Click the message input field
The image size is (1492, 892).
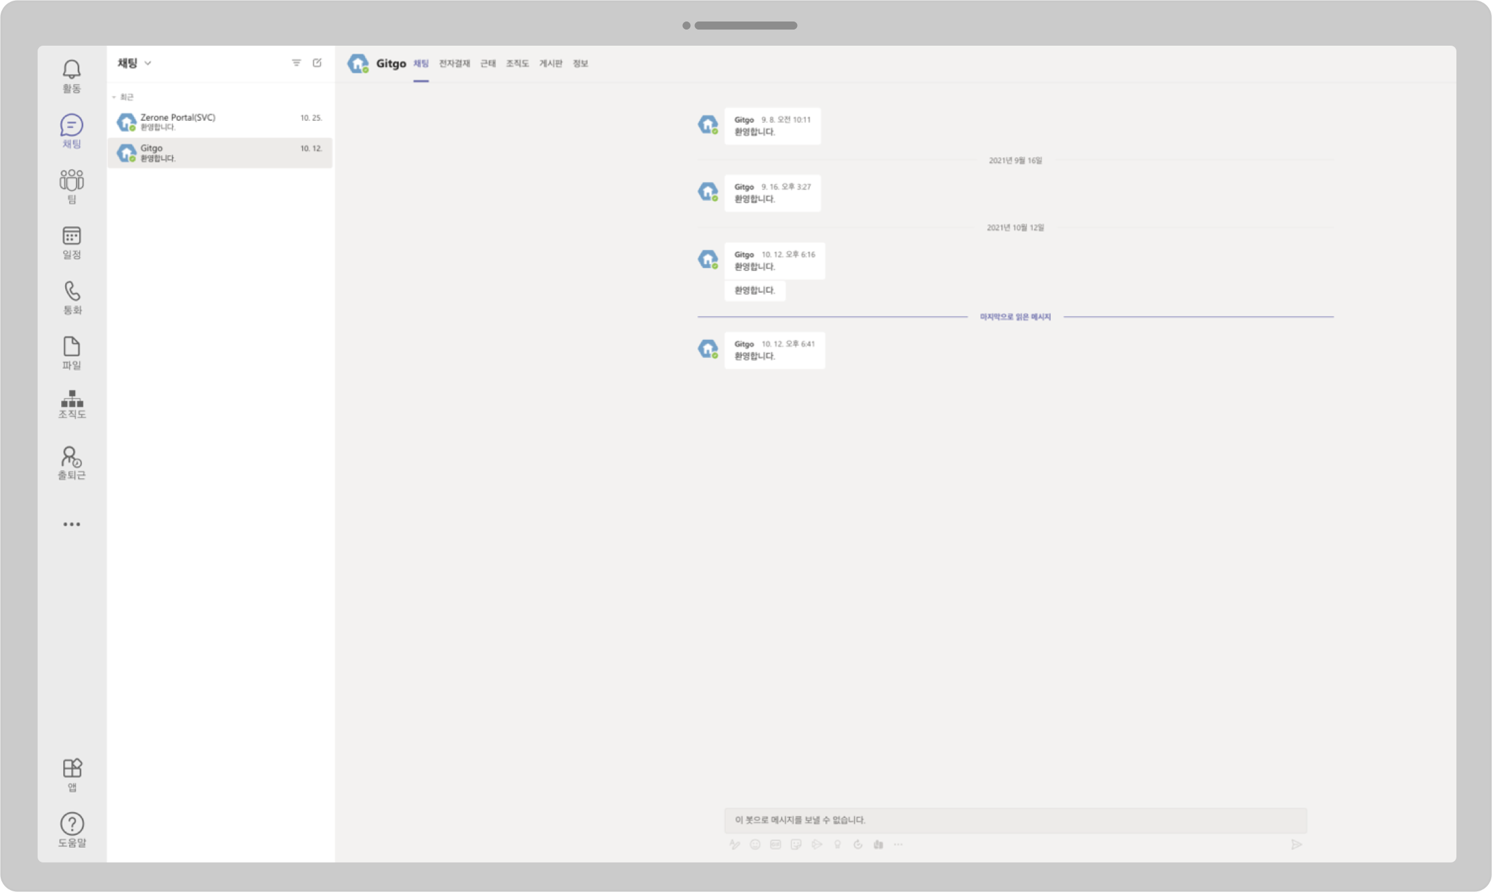[1015, 820]
